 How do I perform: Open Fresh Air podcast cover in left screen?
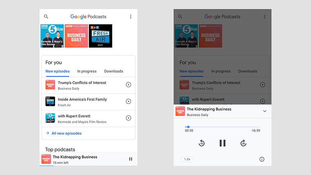click(101, 36)
